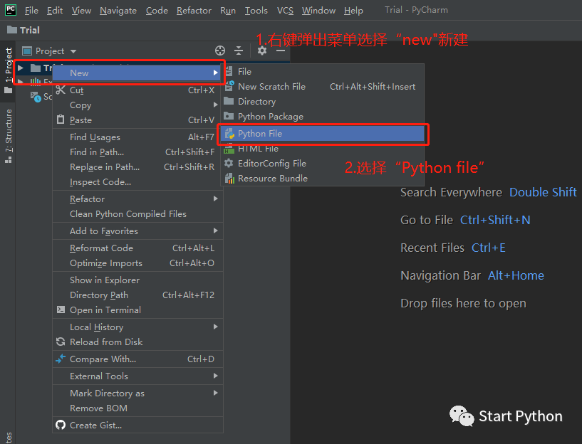Click the gear icon beside EditorConfig File
The width and height of the screenshot is (582, 444).
coord(229,163)
